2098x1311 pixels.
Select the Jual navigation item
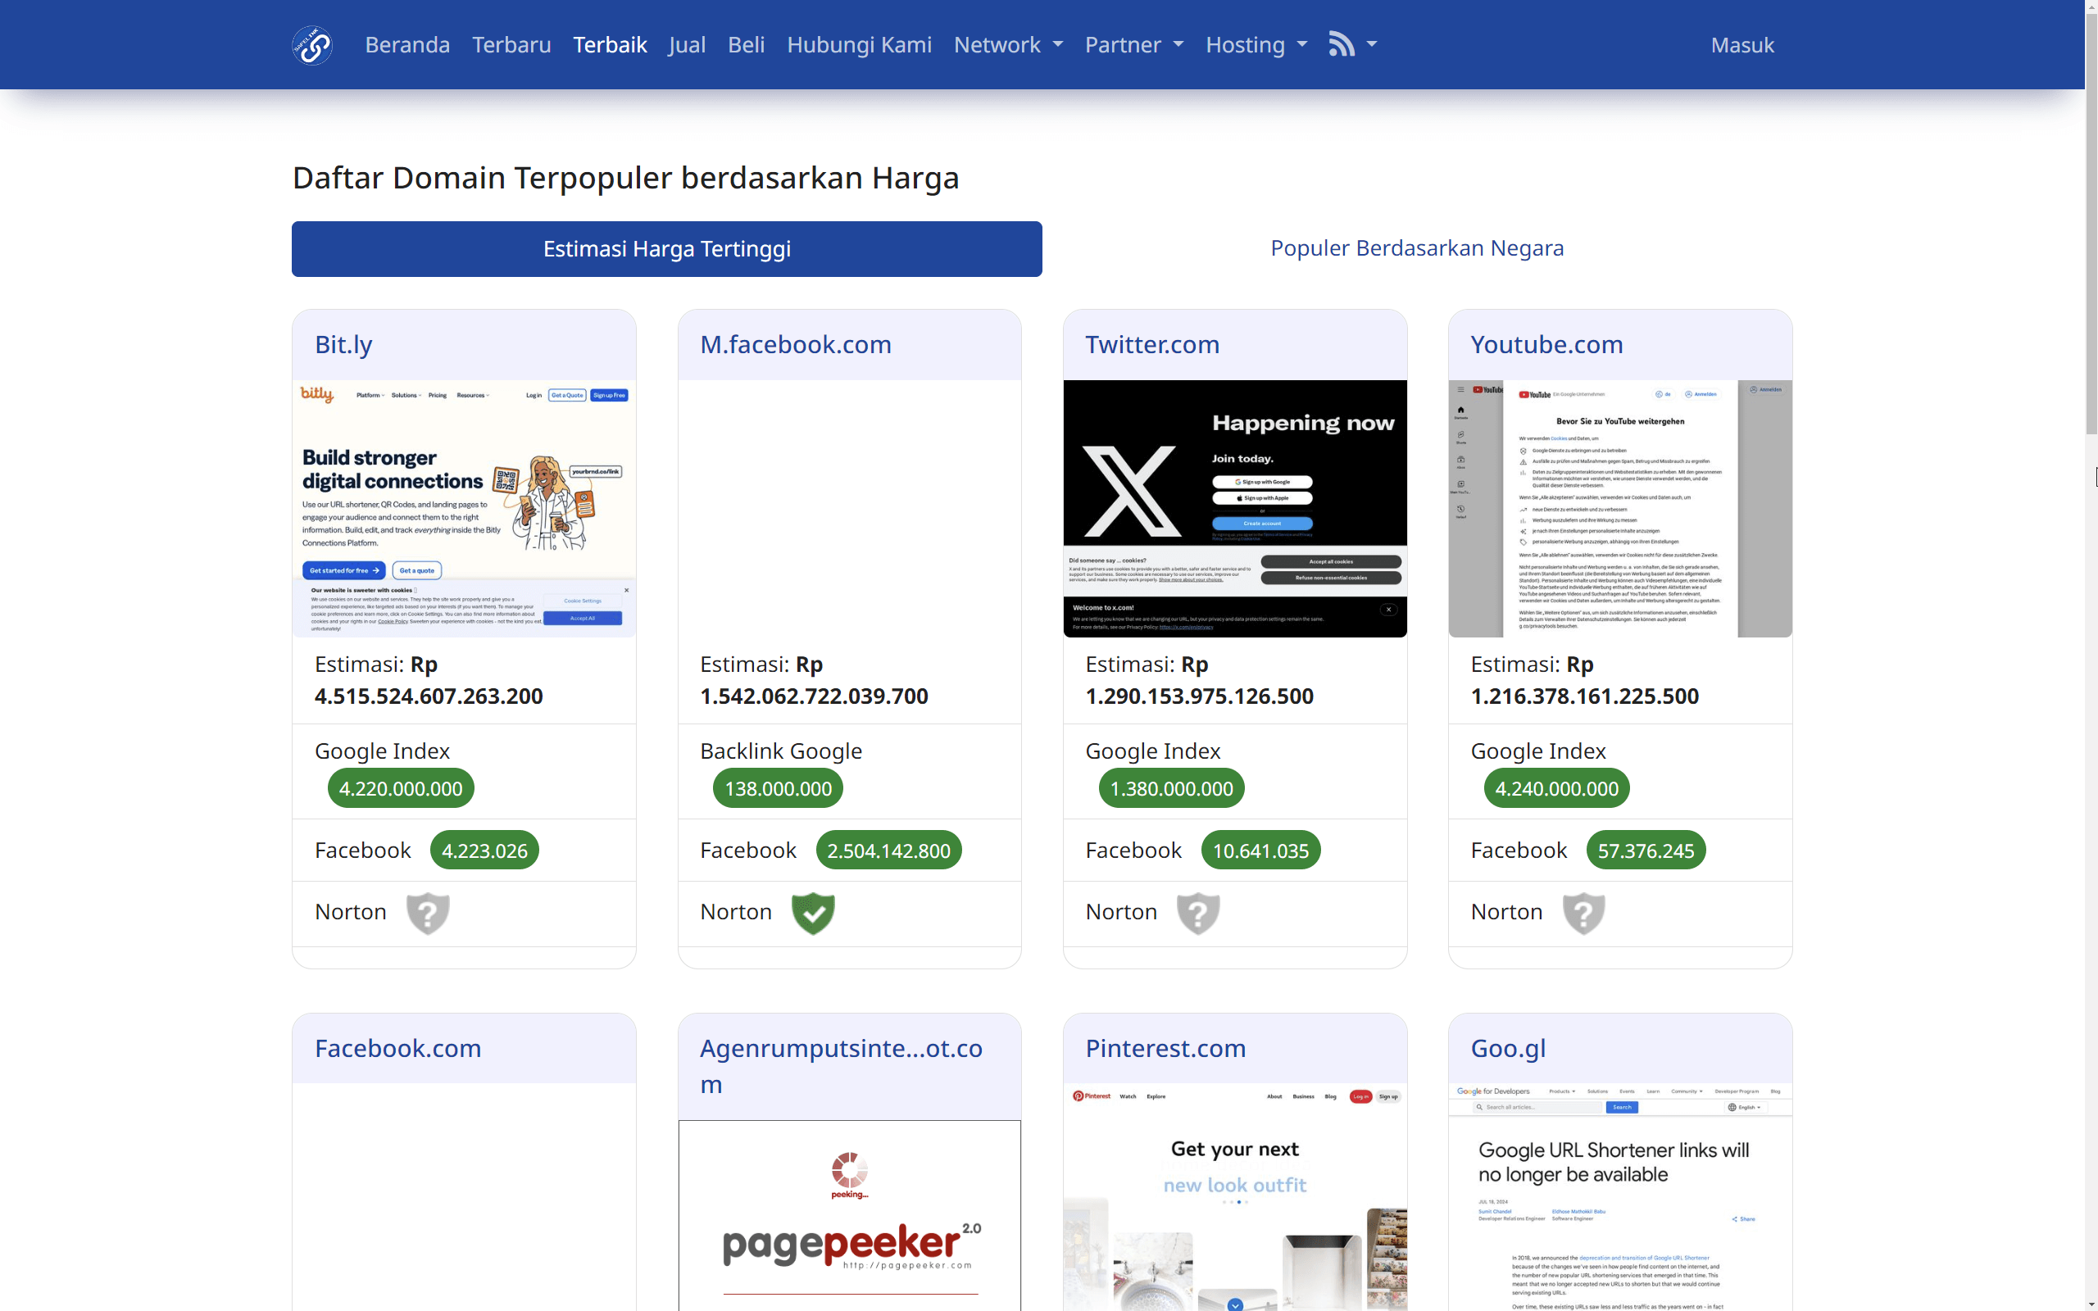point(687,44)
